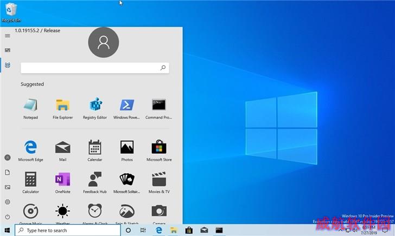
Task: Open Action Center notifications icon
Action: [x=385, y=230]
